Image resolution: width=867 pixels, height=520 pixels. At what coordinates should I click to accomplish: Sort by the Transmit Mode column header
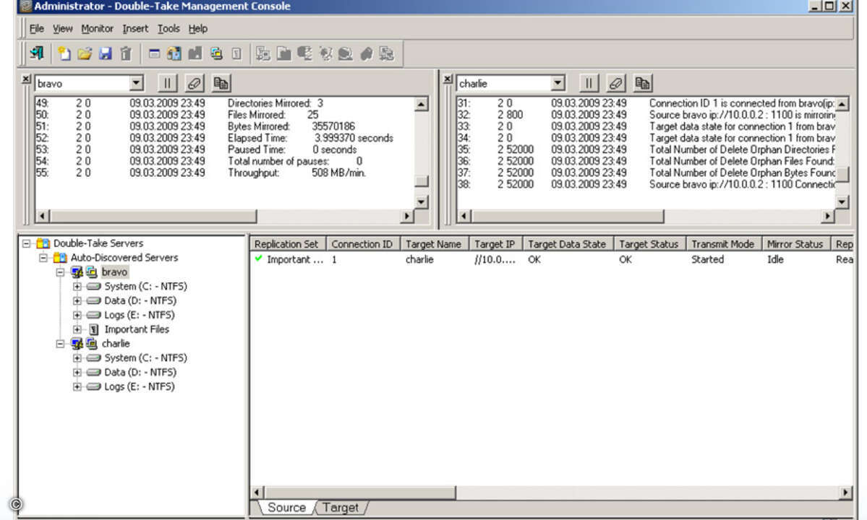(x=722, y=244)
